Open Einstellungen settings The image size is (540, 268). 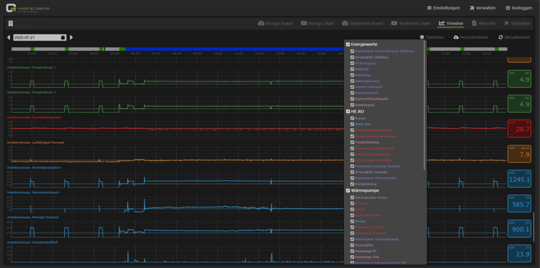[x=444, y=8]
